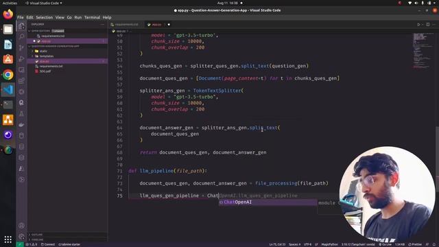
Task: Click the Activities button in top bar
Action: click(10, 3)
